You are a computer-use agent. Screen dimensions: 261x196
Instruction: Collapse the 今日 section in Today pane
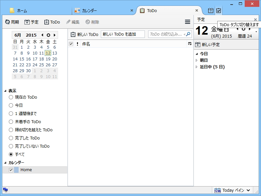(x=197, y=54)
